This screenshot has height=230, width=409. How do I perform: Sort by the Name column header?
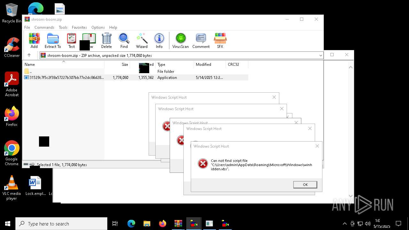click(64, 65)
